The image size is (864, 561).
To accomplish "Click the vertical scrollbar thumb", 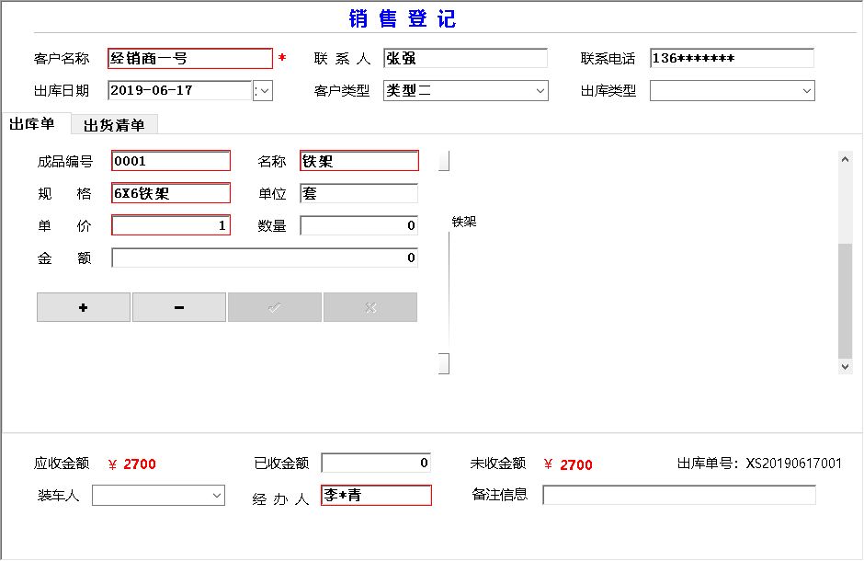I will (x=845, y=301).
